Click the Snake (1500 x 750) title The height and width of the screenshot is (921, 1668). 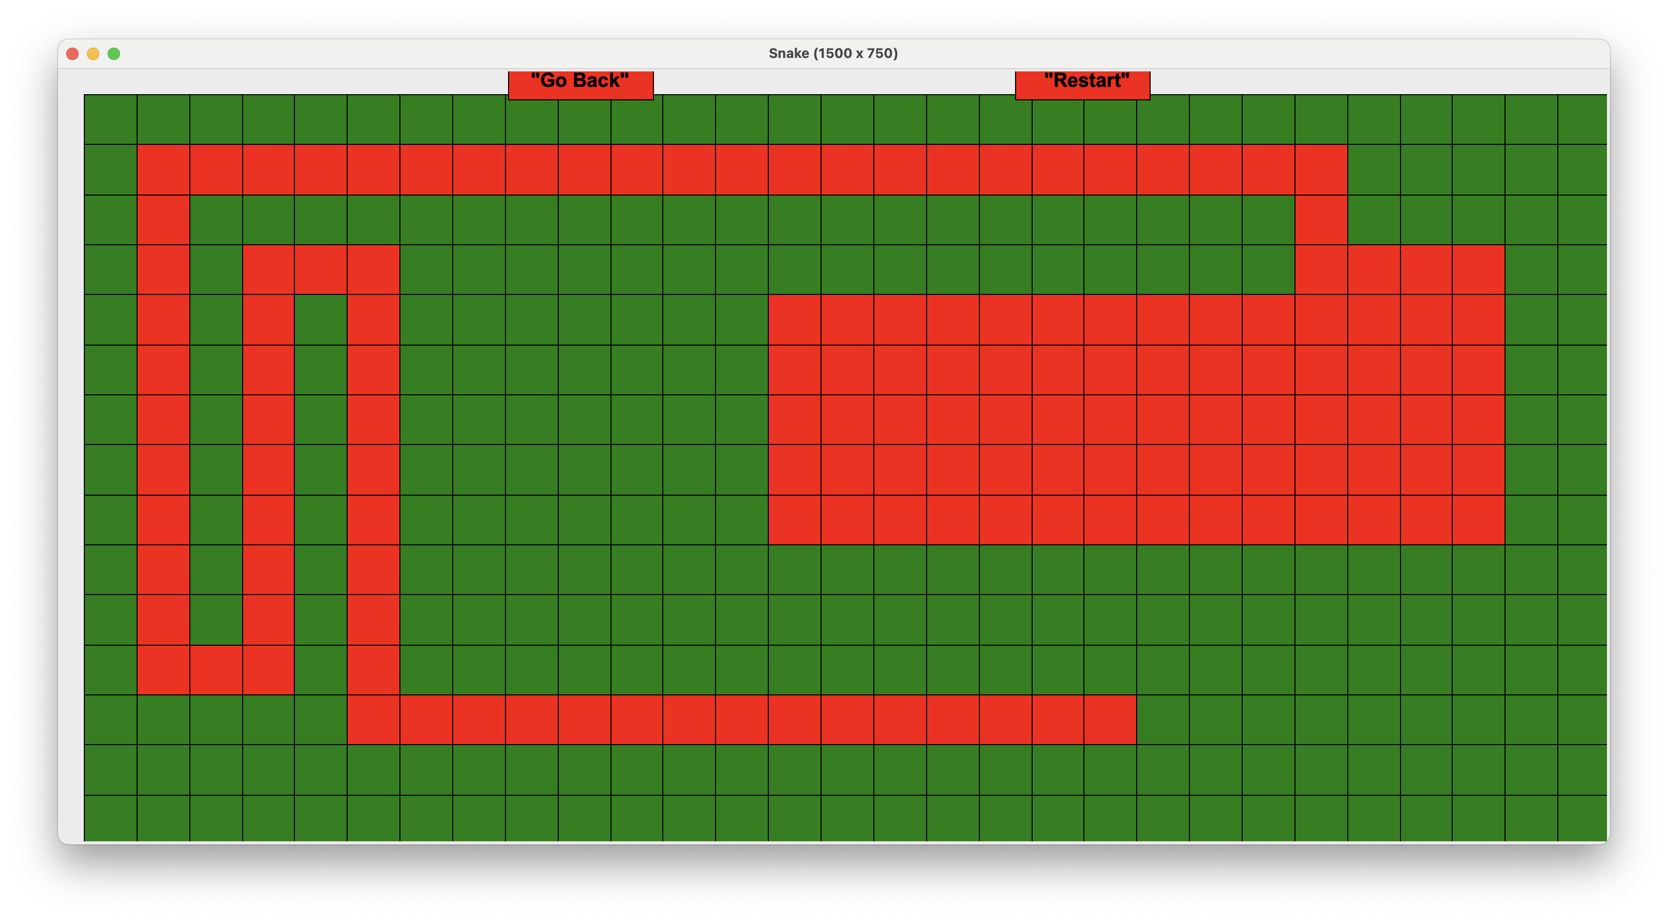coord(832,54)
